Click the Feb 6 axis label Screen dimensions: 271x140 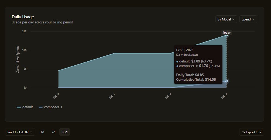(56, 96)
